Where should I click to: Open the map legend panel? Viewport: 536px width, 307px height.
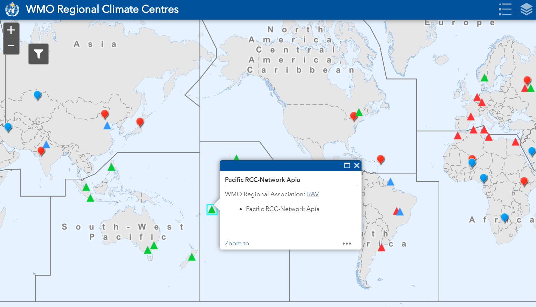(505, 9)
